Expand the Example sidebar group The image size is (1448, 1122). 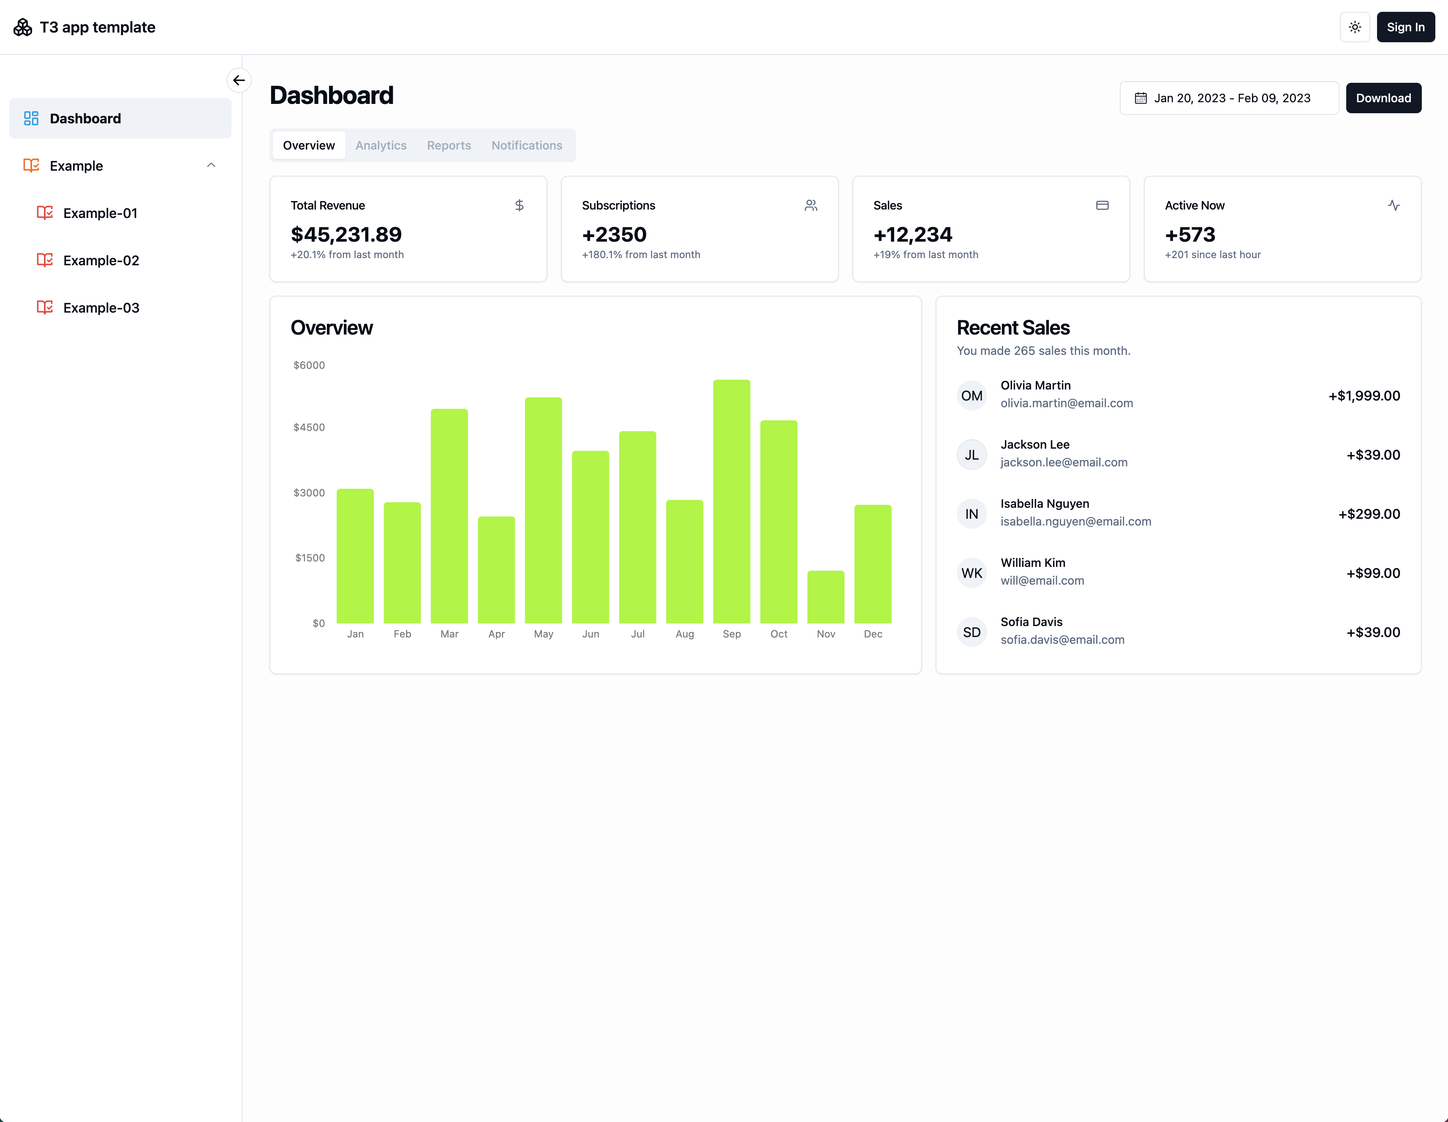(76, 166)
